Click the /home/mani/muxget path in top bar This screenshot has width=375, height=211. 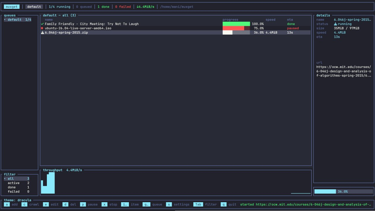click(x=177, y=7)
